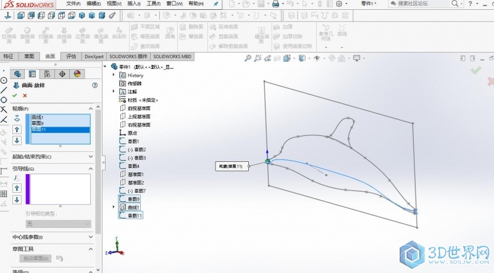This screenshot has width=494, height=273.
Task: Open the 编辑(E) menu
Action: pos(94,4)
